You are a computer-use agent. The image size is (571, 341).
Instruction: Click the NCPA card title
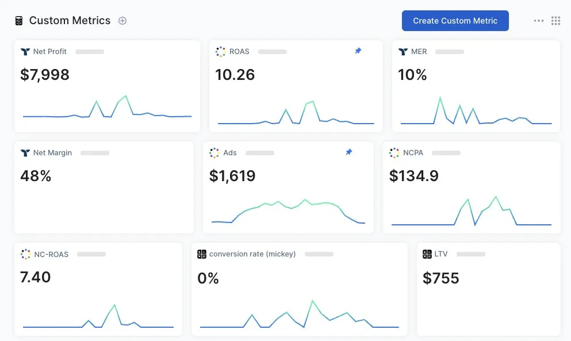pyautogui.click(x=413, y=153)
